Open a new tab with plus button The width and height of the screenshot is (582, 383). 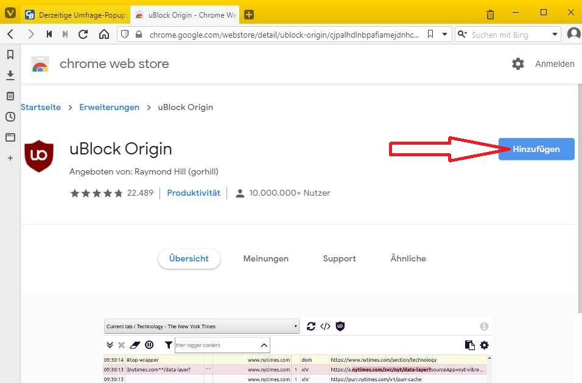pos(248,15)
